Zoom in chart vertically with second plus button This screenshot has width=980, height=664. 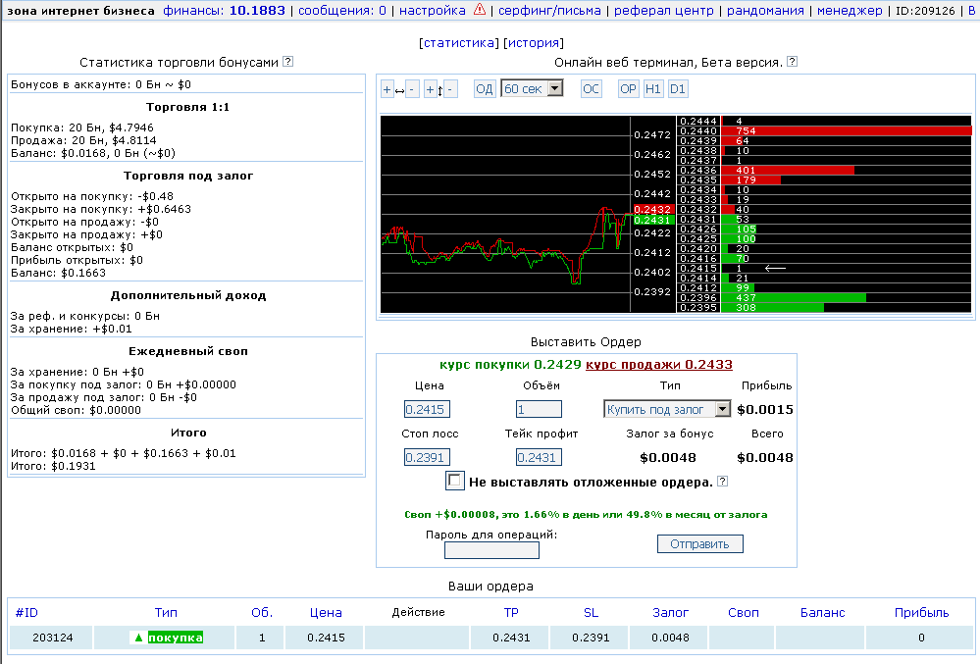(430, 89)
